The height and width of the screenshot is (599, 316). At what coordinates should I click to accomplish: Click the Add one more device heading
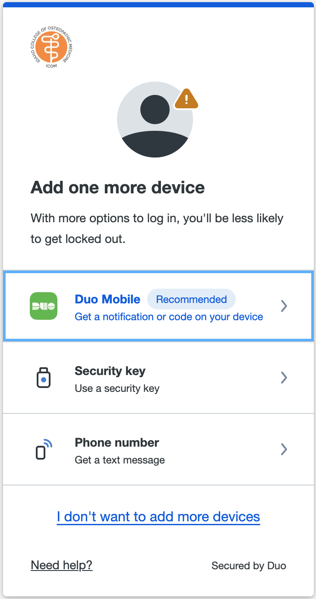point(118,187)
